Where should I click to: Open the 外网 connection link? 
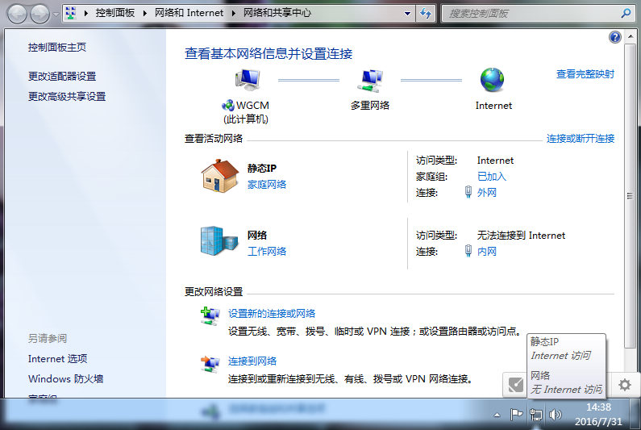(x=487, y=193)
